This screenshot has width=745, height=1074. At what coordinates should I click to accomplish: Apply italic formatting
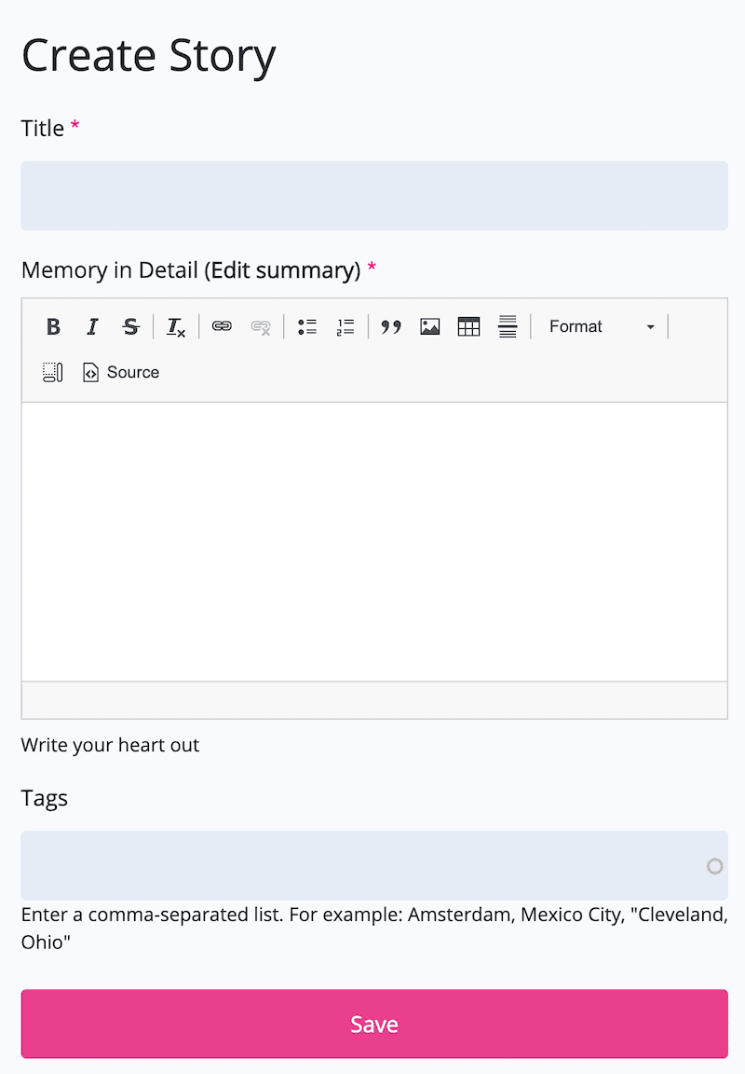[92, 326]
